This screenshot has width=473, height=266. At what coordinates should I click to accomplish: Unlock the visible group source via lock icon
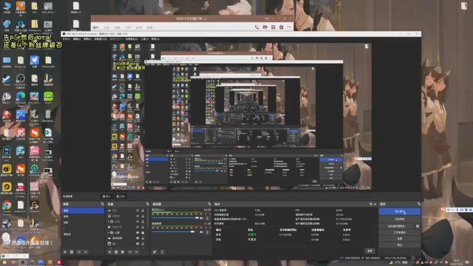[x=142, y=232]
